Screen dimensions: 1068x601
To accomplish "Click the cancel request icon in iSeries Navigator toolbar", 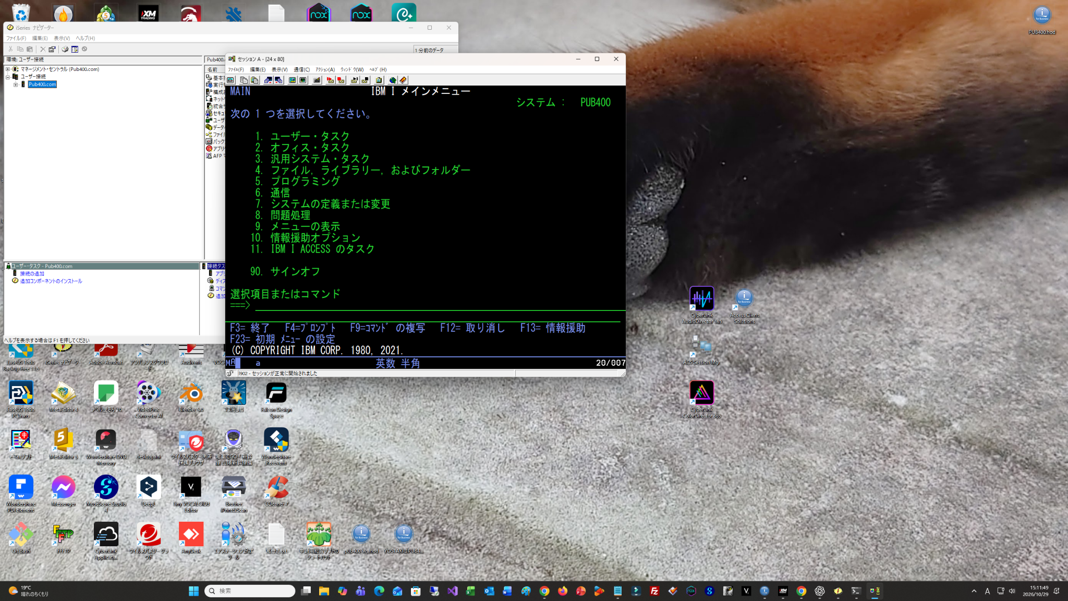I will point(84,49).
